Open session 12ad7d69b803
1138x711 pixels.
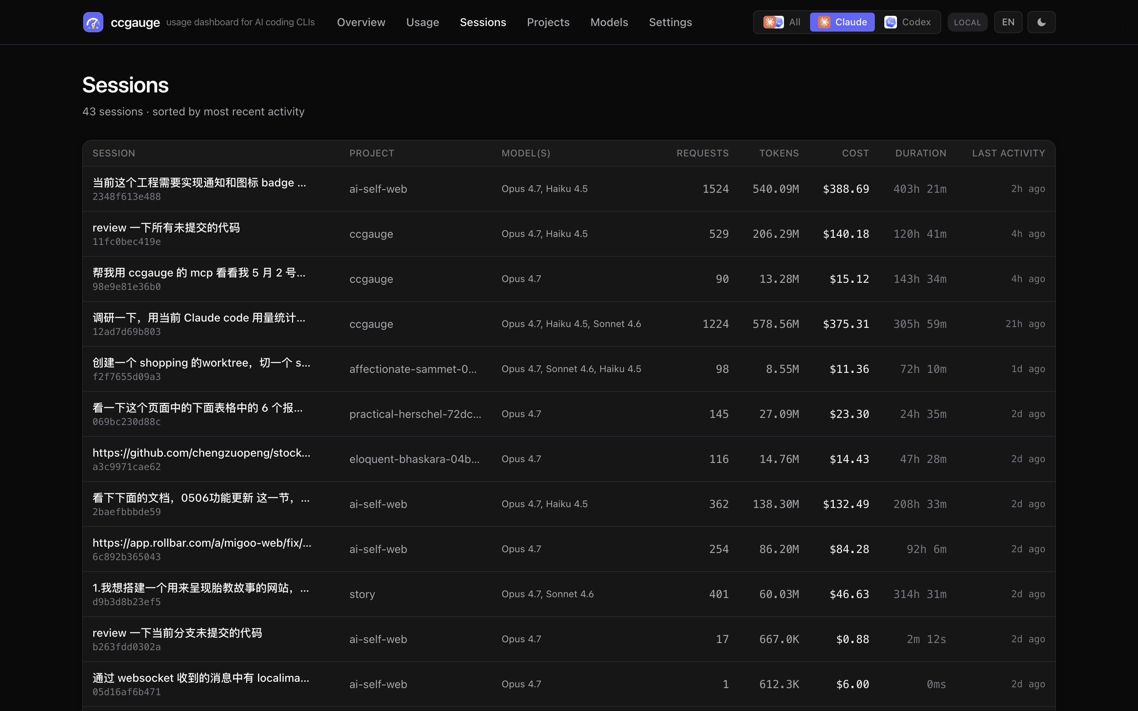(569, 324)
